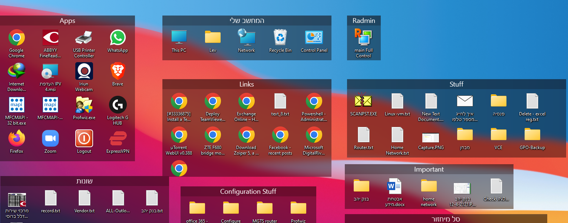This screenshot has width=568, height=223.
Task: Open the Configure folder
Action: click(x=231, y=208)
